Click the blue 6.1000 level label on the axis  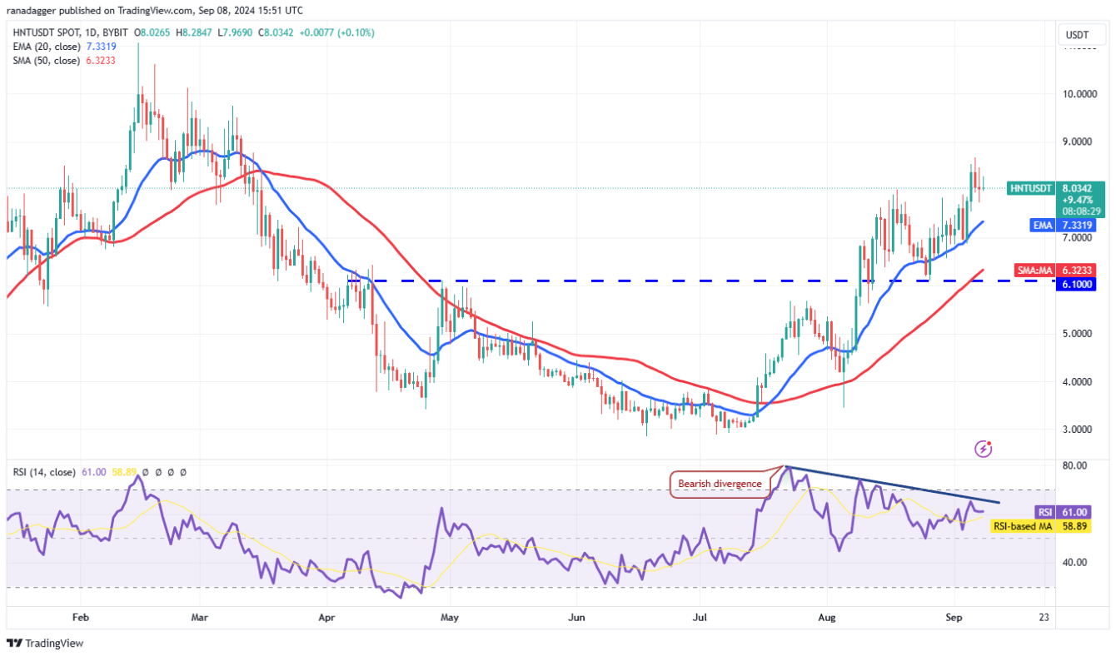1076,284
